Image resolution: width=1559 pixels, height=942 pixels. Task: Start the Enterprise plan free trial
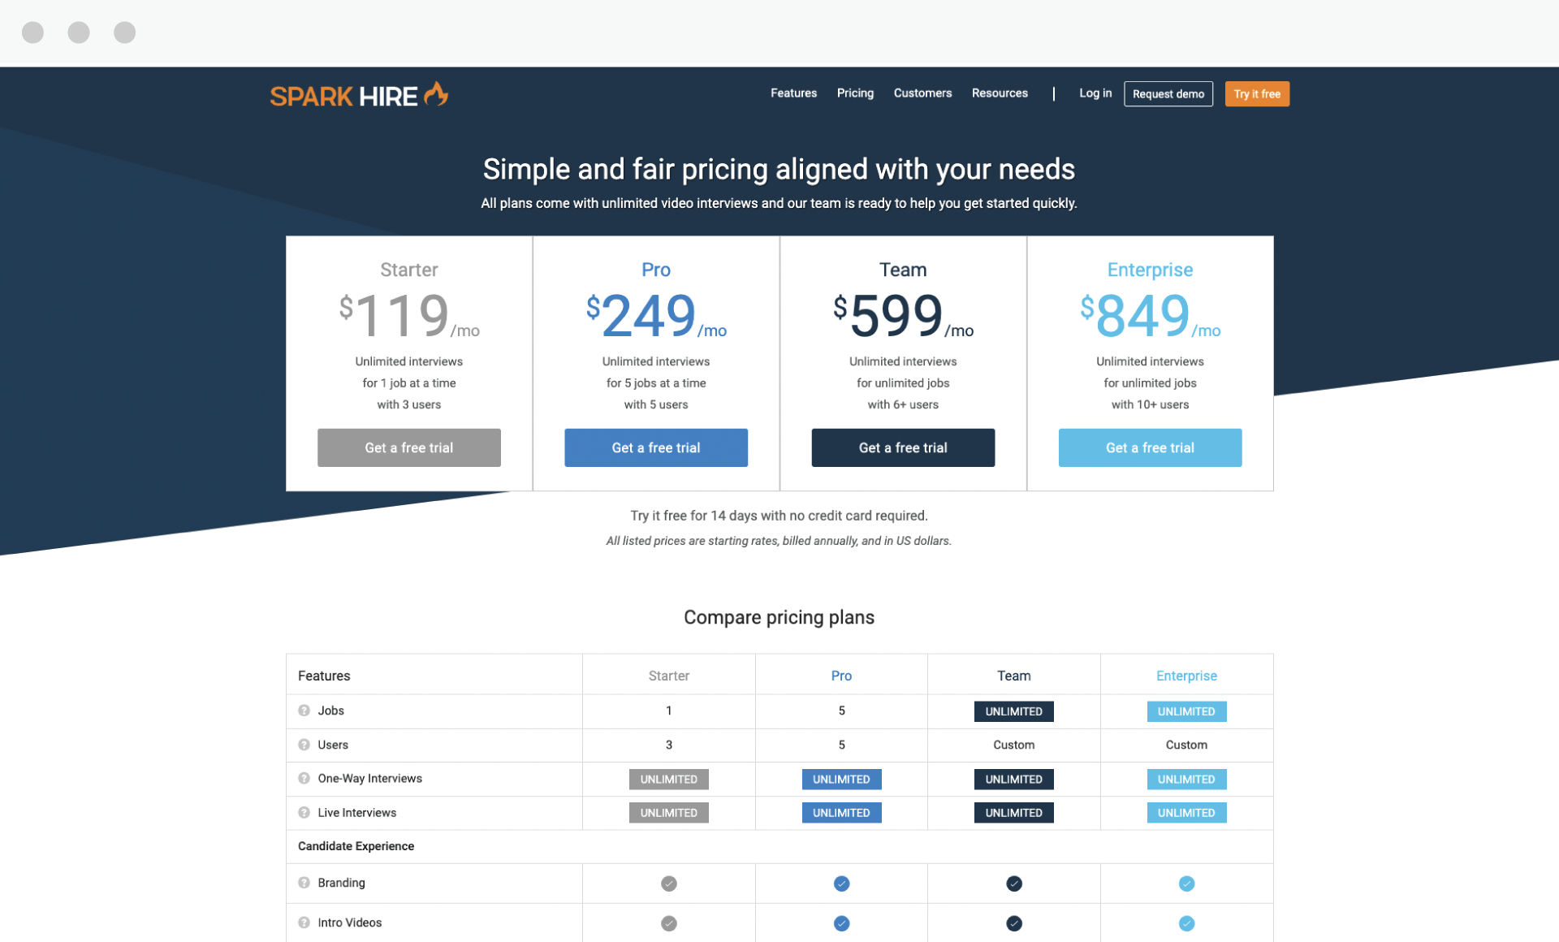click(x=1150, y=447)
